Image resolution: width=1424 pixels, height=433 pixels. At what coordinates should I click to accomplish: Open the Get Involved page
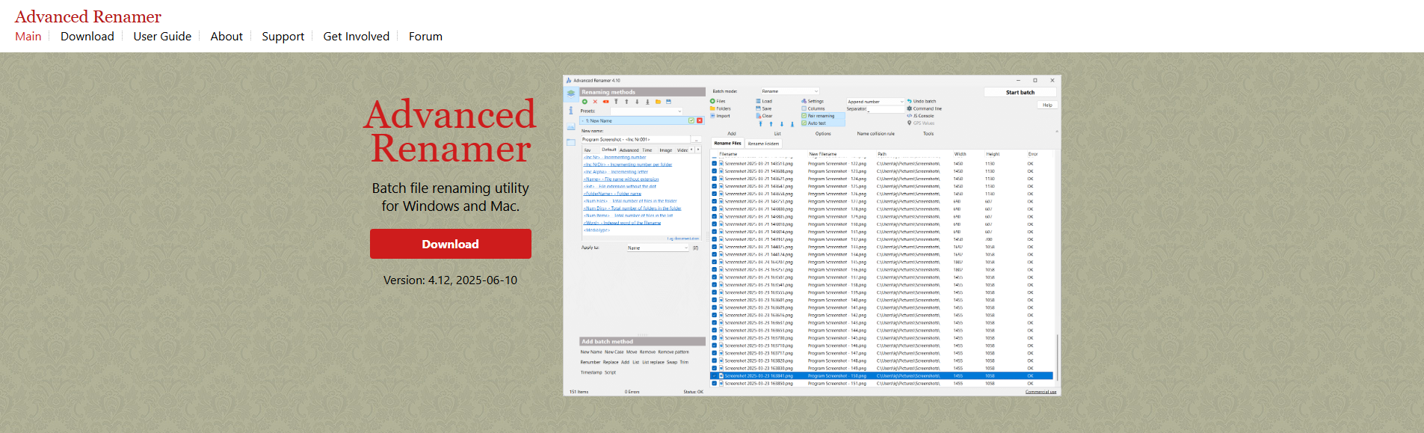[356, 37]
